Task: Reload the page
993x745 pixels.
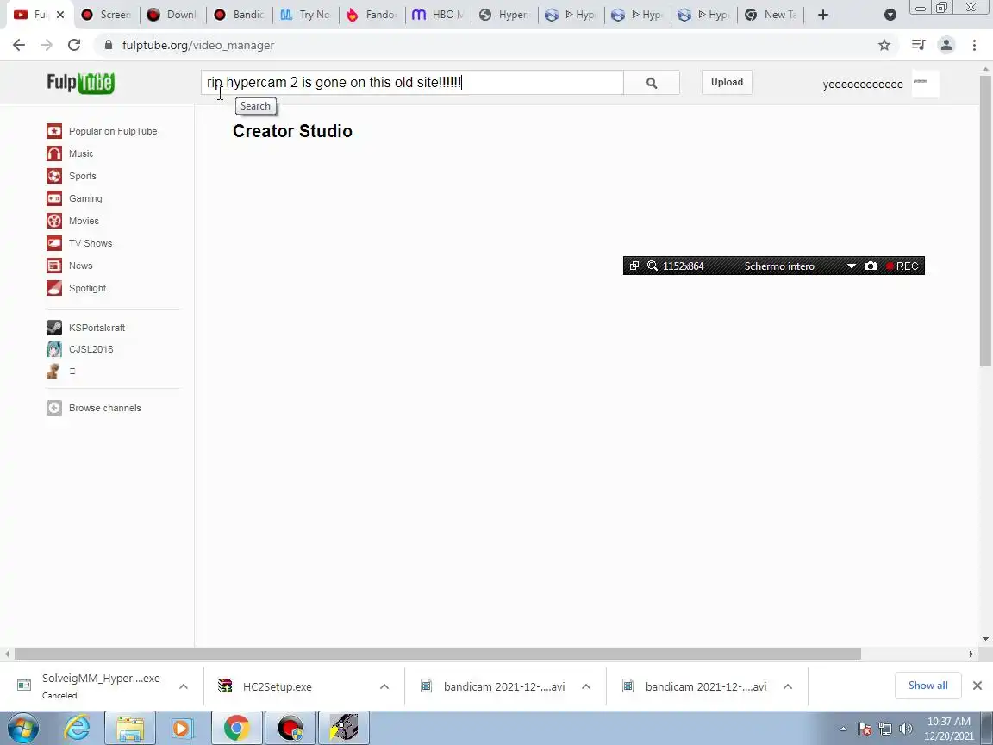Action: pos(74,45)
